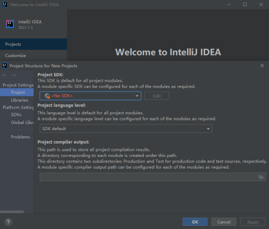The height and width of the screenshot is (229, 269).
Task: Expand the Project language level combo box
Action: (126, 129)
